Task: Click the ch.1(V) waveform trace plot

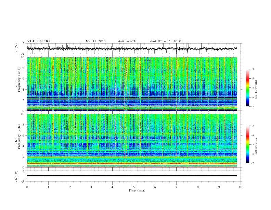Action: (x=134, y=49)
